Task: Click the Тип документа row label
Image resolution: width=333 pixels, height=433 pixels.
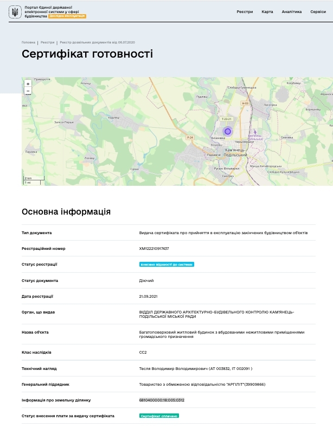Action: [x=37, y=233]
